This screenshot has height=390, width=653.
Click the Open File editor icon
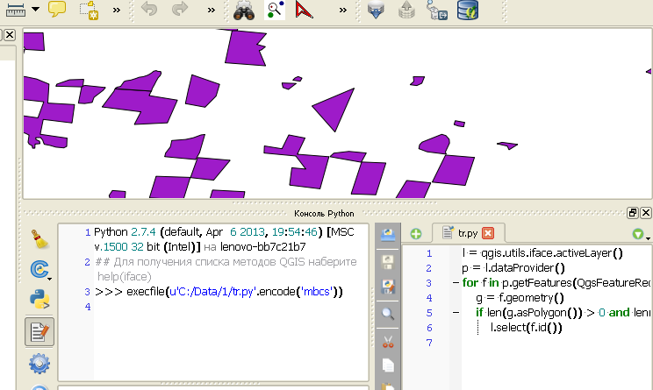(388, 235)
